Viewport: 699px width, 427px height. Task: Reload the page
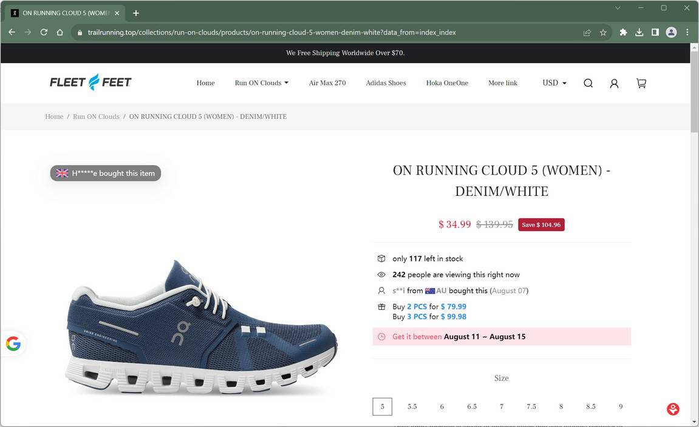[44, 32]
